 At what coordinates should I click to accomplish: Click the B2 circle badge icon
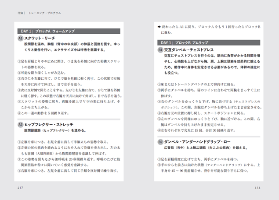[x=160, y=142]
